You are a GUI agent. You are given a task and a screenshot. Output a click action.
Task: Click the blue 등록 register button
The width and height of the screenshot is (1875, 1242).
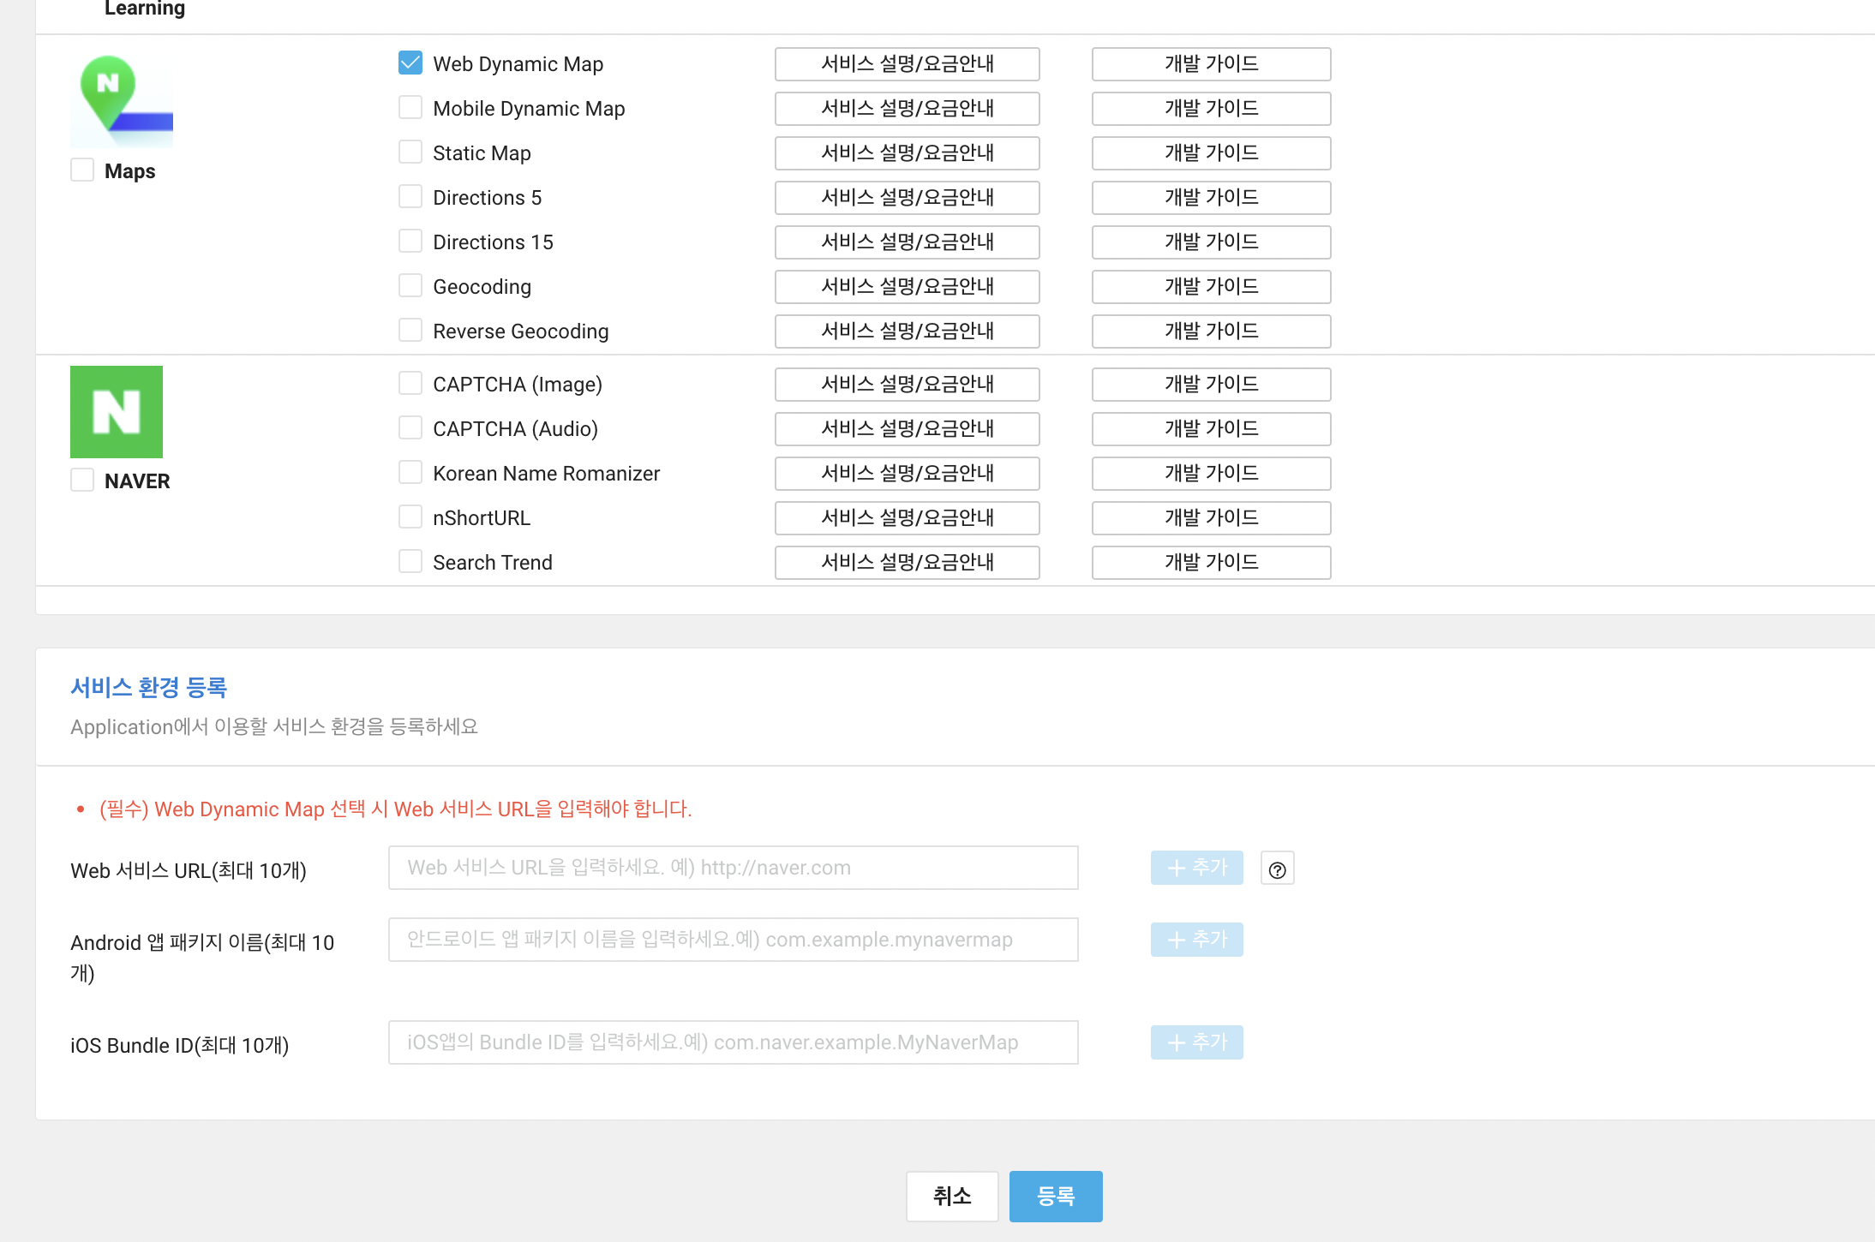pos(1056,1196)
